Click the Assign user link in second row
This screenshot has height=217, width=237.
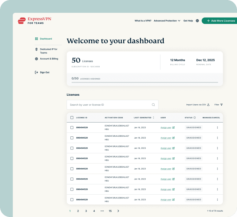click(166, 138)
